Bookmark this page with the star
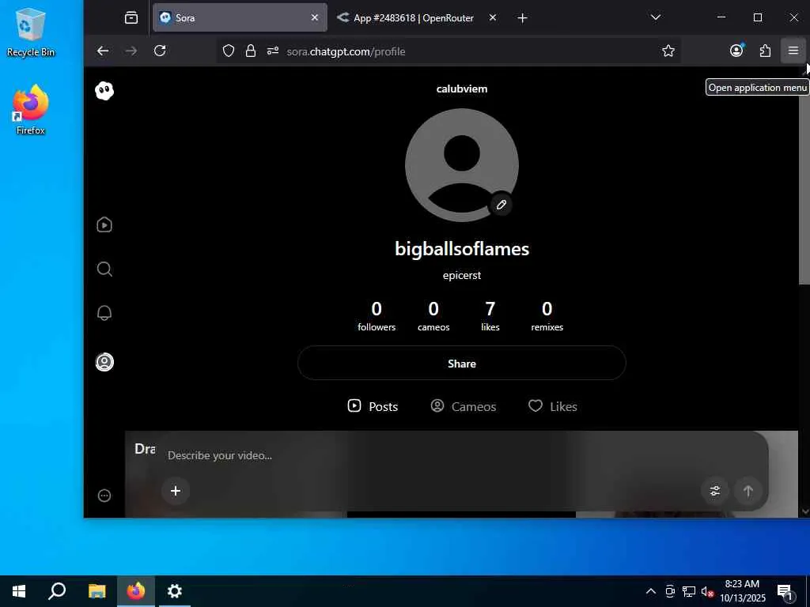 point(668,51)
